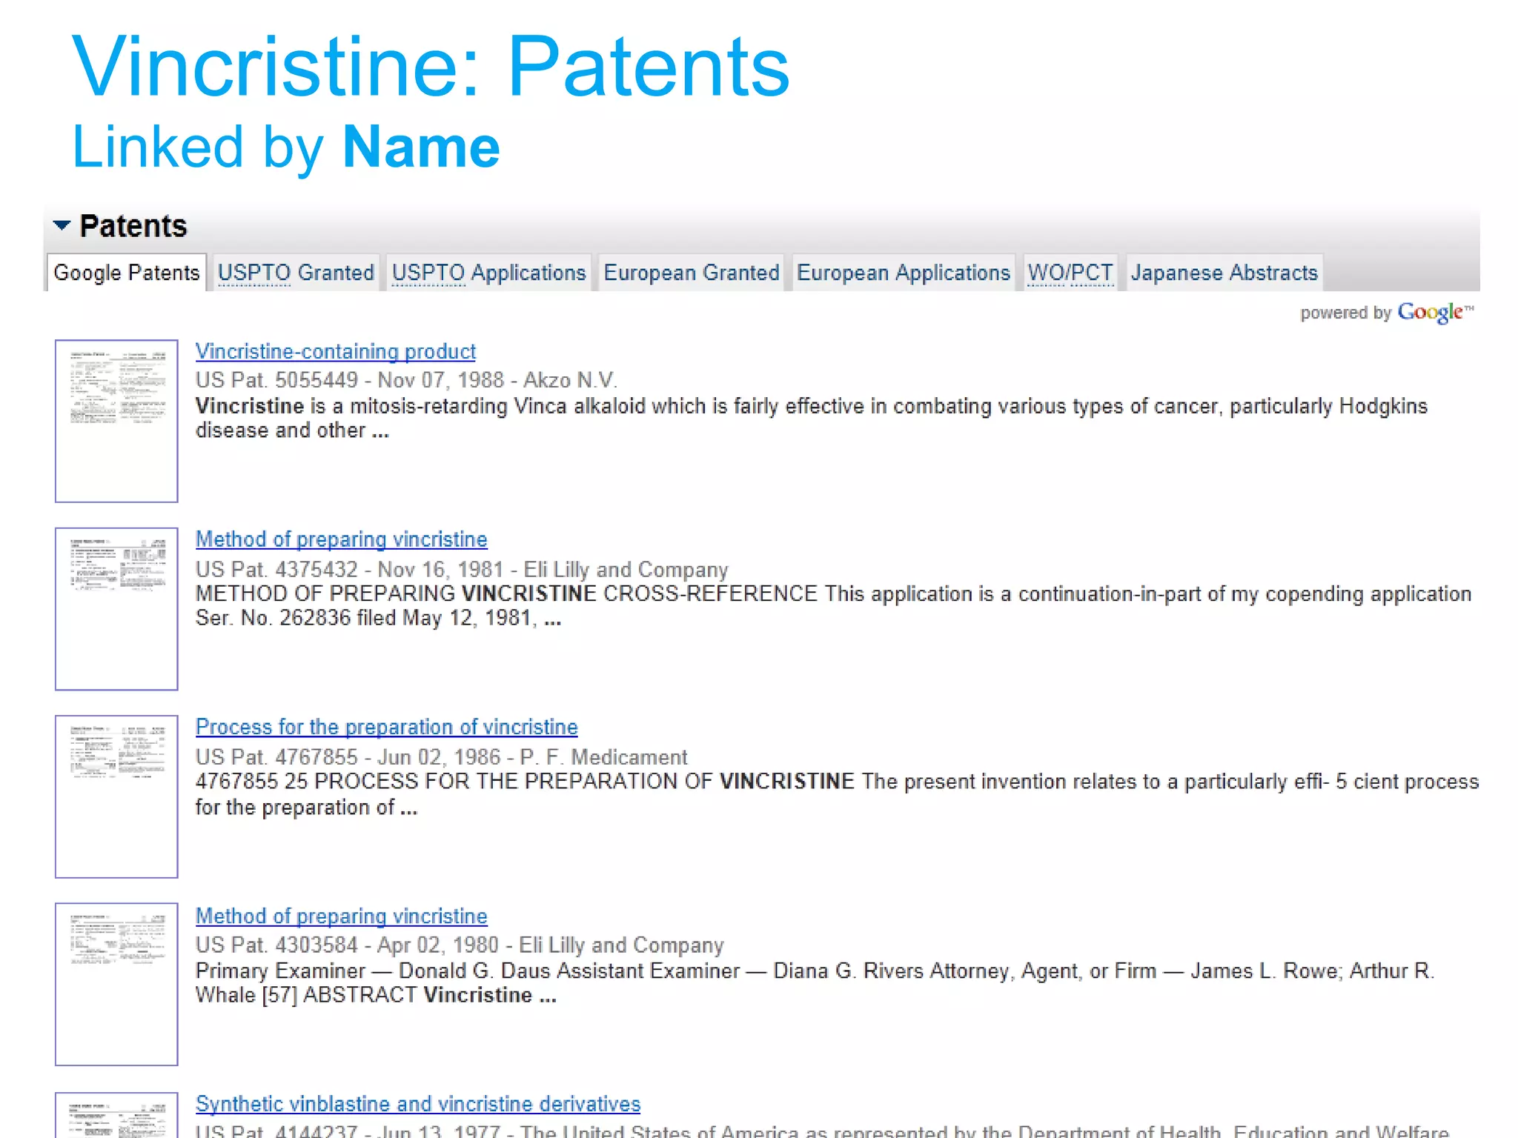
Task: Open the European Applications tab
Action: pyautogui.click(x=904, y=273)
